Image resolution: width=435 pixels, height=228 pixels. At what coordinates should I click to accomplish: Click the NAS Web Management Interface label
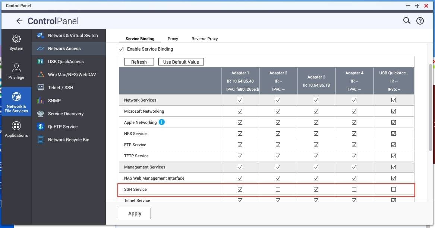pyautogui.click(x=154, y=178)
